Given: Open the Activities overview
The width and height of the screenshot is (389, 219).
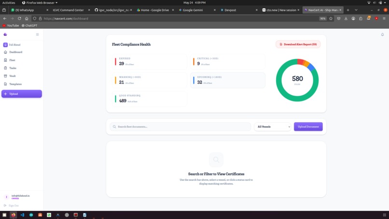Looking at the screenshot, I should coord(9,2).
